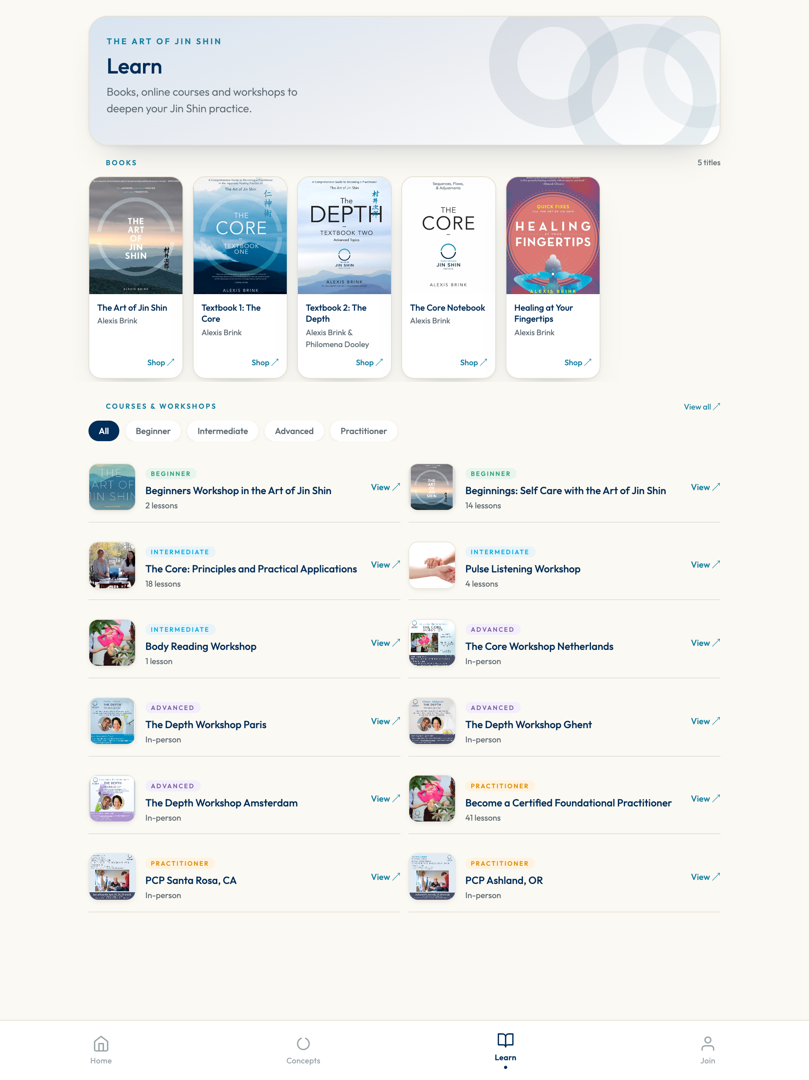809x1080 pixels.
Task: Open The Core Notebook cover
Action: click(x=448, y=235)
